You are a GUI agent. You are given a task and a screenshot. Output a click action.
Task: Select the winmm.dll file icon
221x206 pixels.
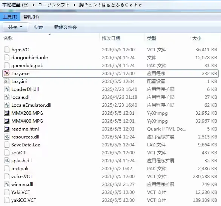pos(7,184)
